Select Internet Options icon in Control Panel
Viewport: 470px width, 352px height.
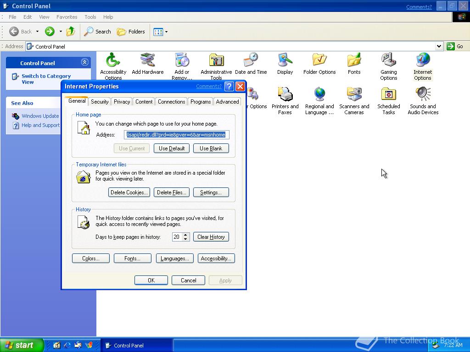423,66
